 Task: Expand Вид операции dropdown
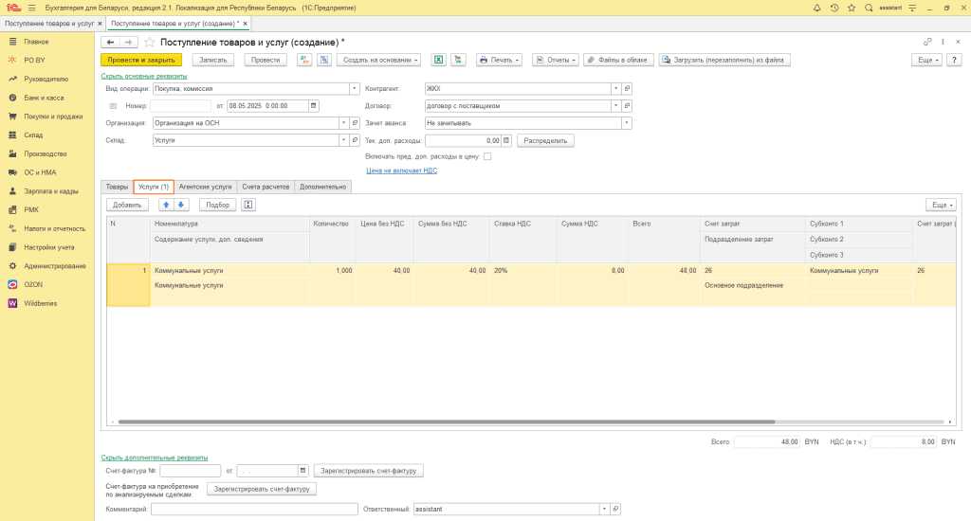355,88
